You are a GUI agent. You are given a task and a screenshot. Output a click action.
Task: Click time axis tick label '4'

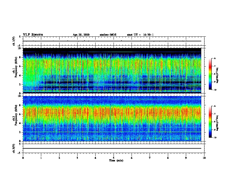[96, 158]
